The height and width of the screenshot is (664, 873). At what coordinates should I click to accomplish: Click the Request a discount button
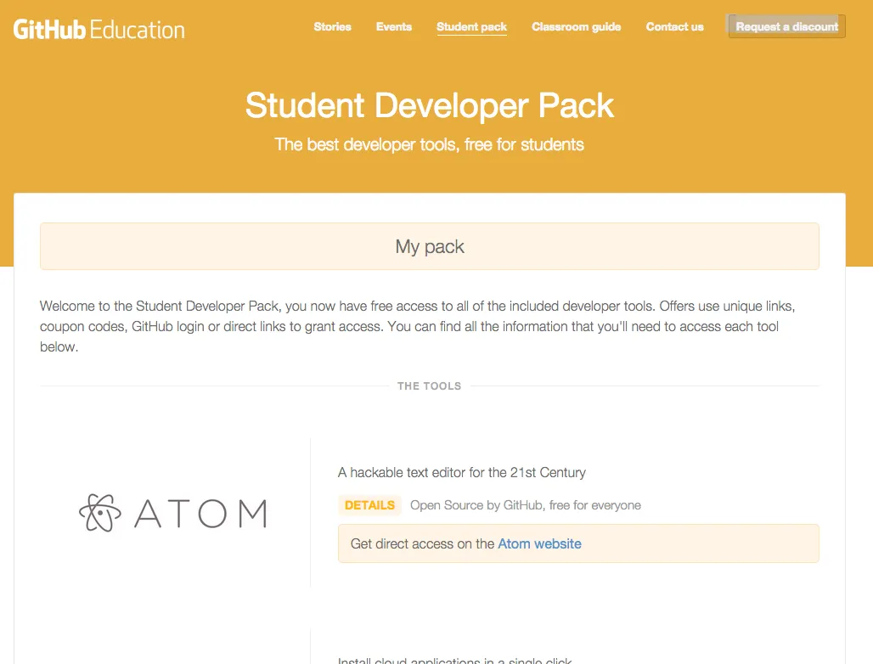(x=786, y=26)
